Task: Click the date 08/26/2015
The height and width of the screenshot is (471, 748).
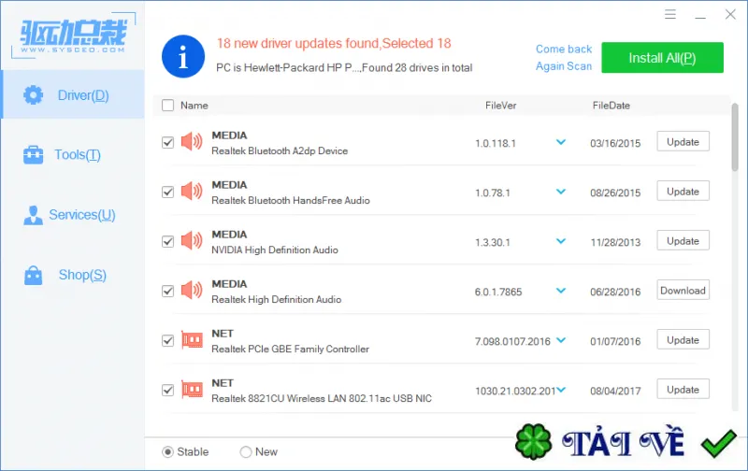Action: (615, 193)
